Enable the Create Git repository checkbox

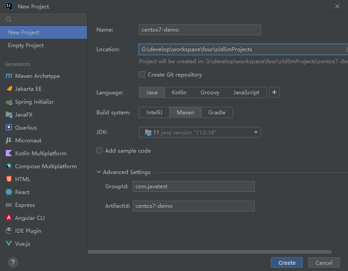click(x=142, y=75)
